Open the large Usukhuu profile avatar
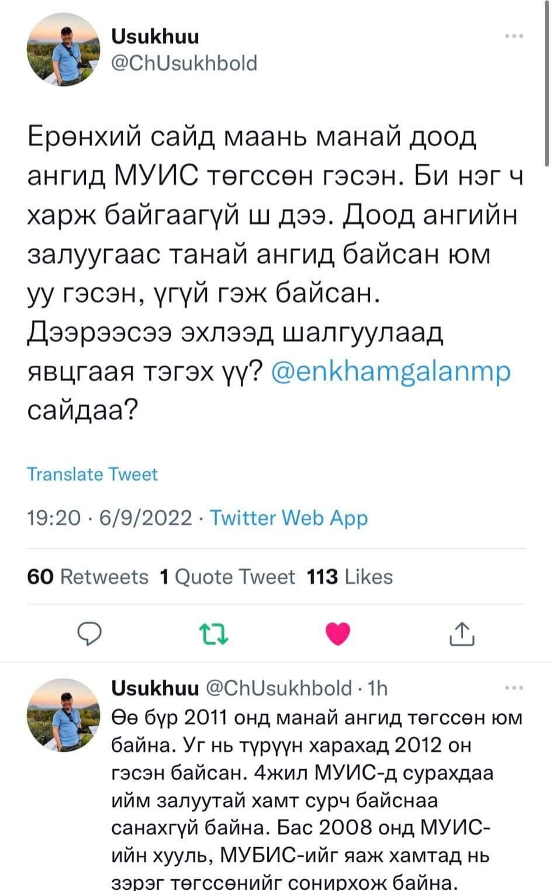 63,49
